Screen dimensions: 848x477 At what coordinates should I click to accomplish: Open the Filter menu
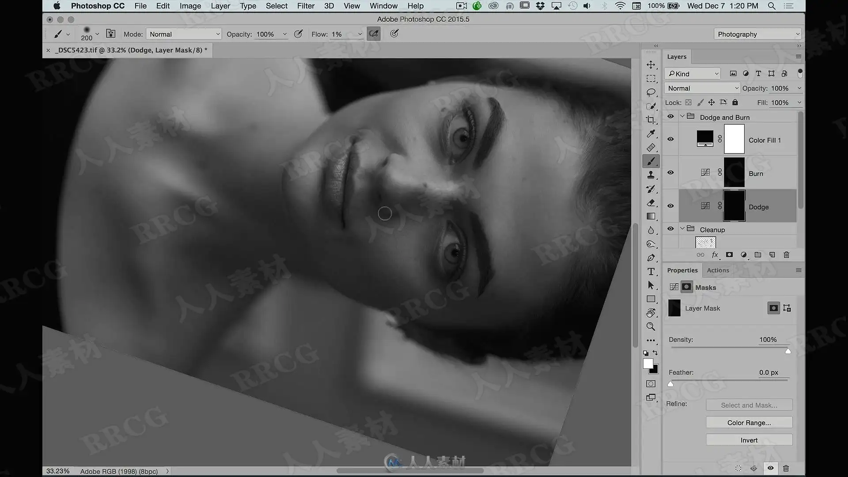pyautogui.click(x=306, y=6)
